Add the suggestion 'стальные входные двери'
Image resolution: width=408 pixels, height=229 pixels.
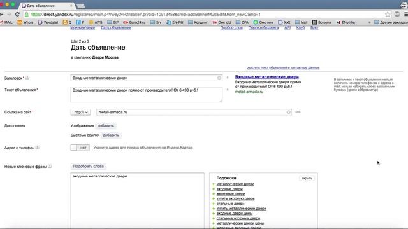click(x=238, y=218)
